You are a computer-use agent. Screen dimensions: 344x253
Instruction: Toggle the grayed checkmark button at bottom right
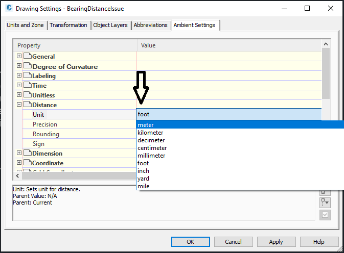click(x=325, y=215)
